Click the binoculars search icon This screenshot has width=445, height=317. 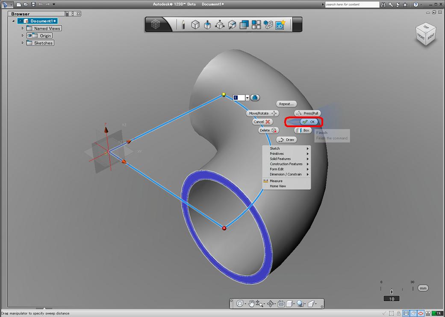click(x=383, y=4)
